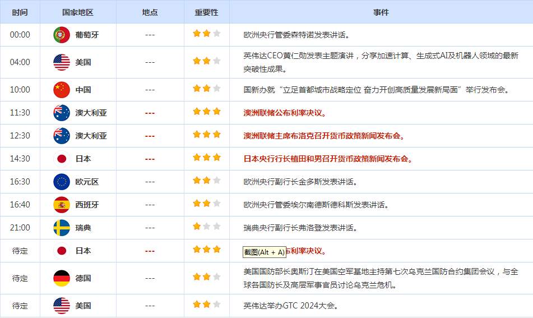Click the 12:30 time cell
This screenshot has height=318, width=533.
pos(20,136)
